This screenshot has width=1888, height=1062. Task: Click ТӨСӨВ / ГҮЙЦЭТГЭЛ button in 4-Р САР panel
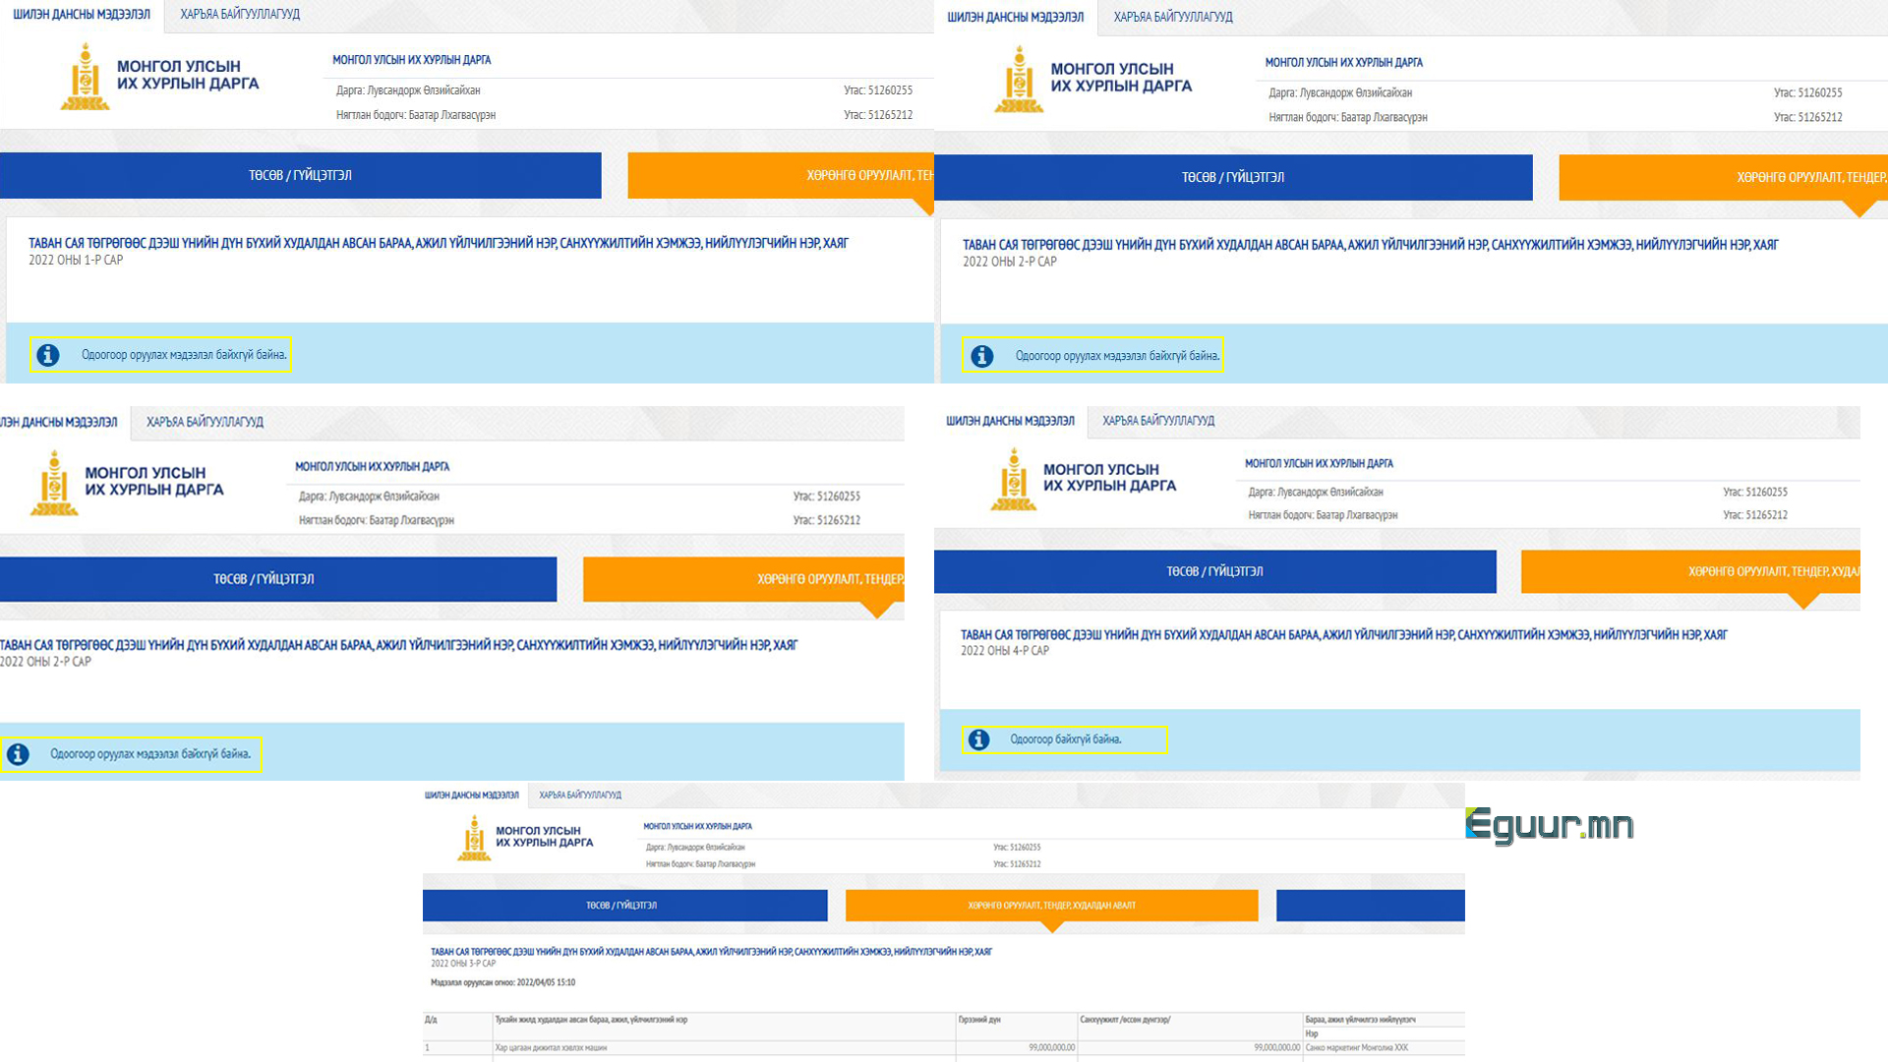click(x=1214, y=571)
